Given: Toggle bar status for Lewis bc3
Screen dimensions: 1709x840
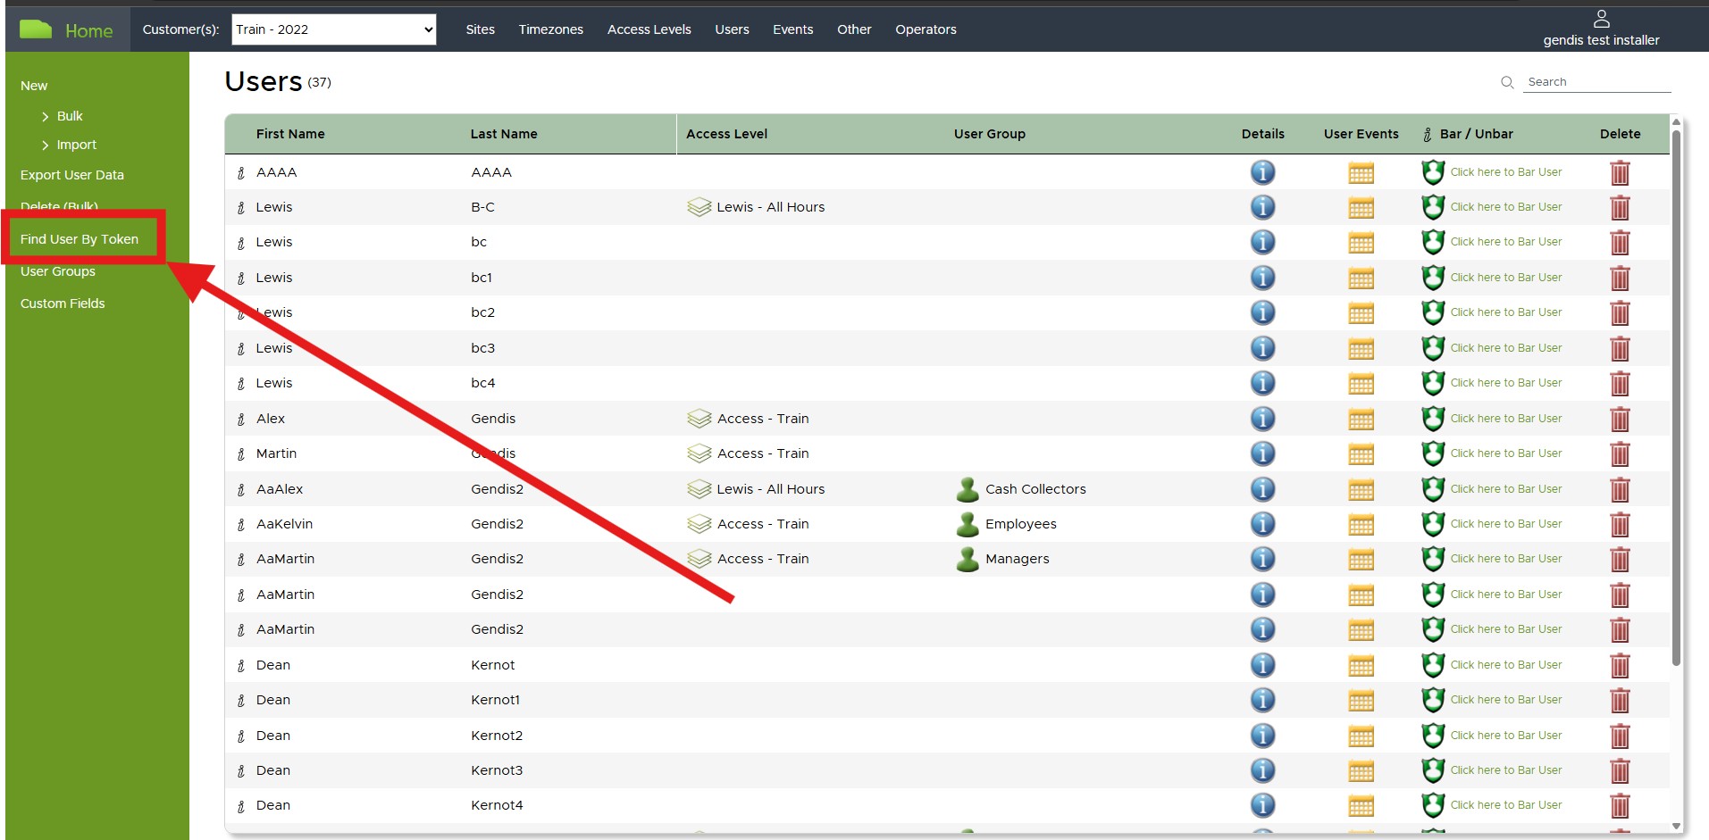Looking at the screenshot, I should tap(1505, 348).
